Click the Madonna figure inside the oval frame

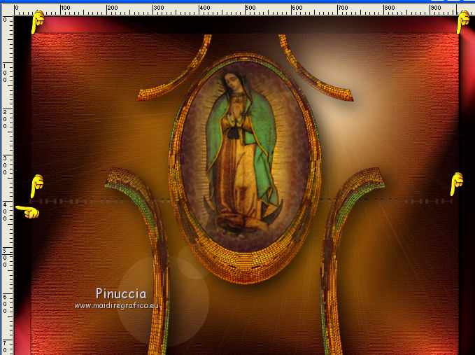click(244, 151)
